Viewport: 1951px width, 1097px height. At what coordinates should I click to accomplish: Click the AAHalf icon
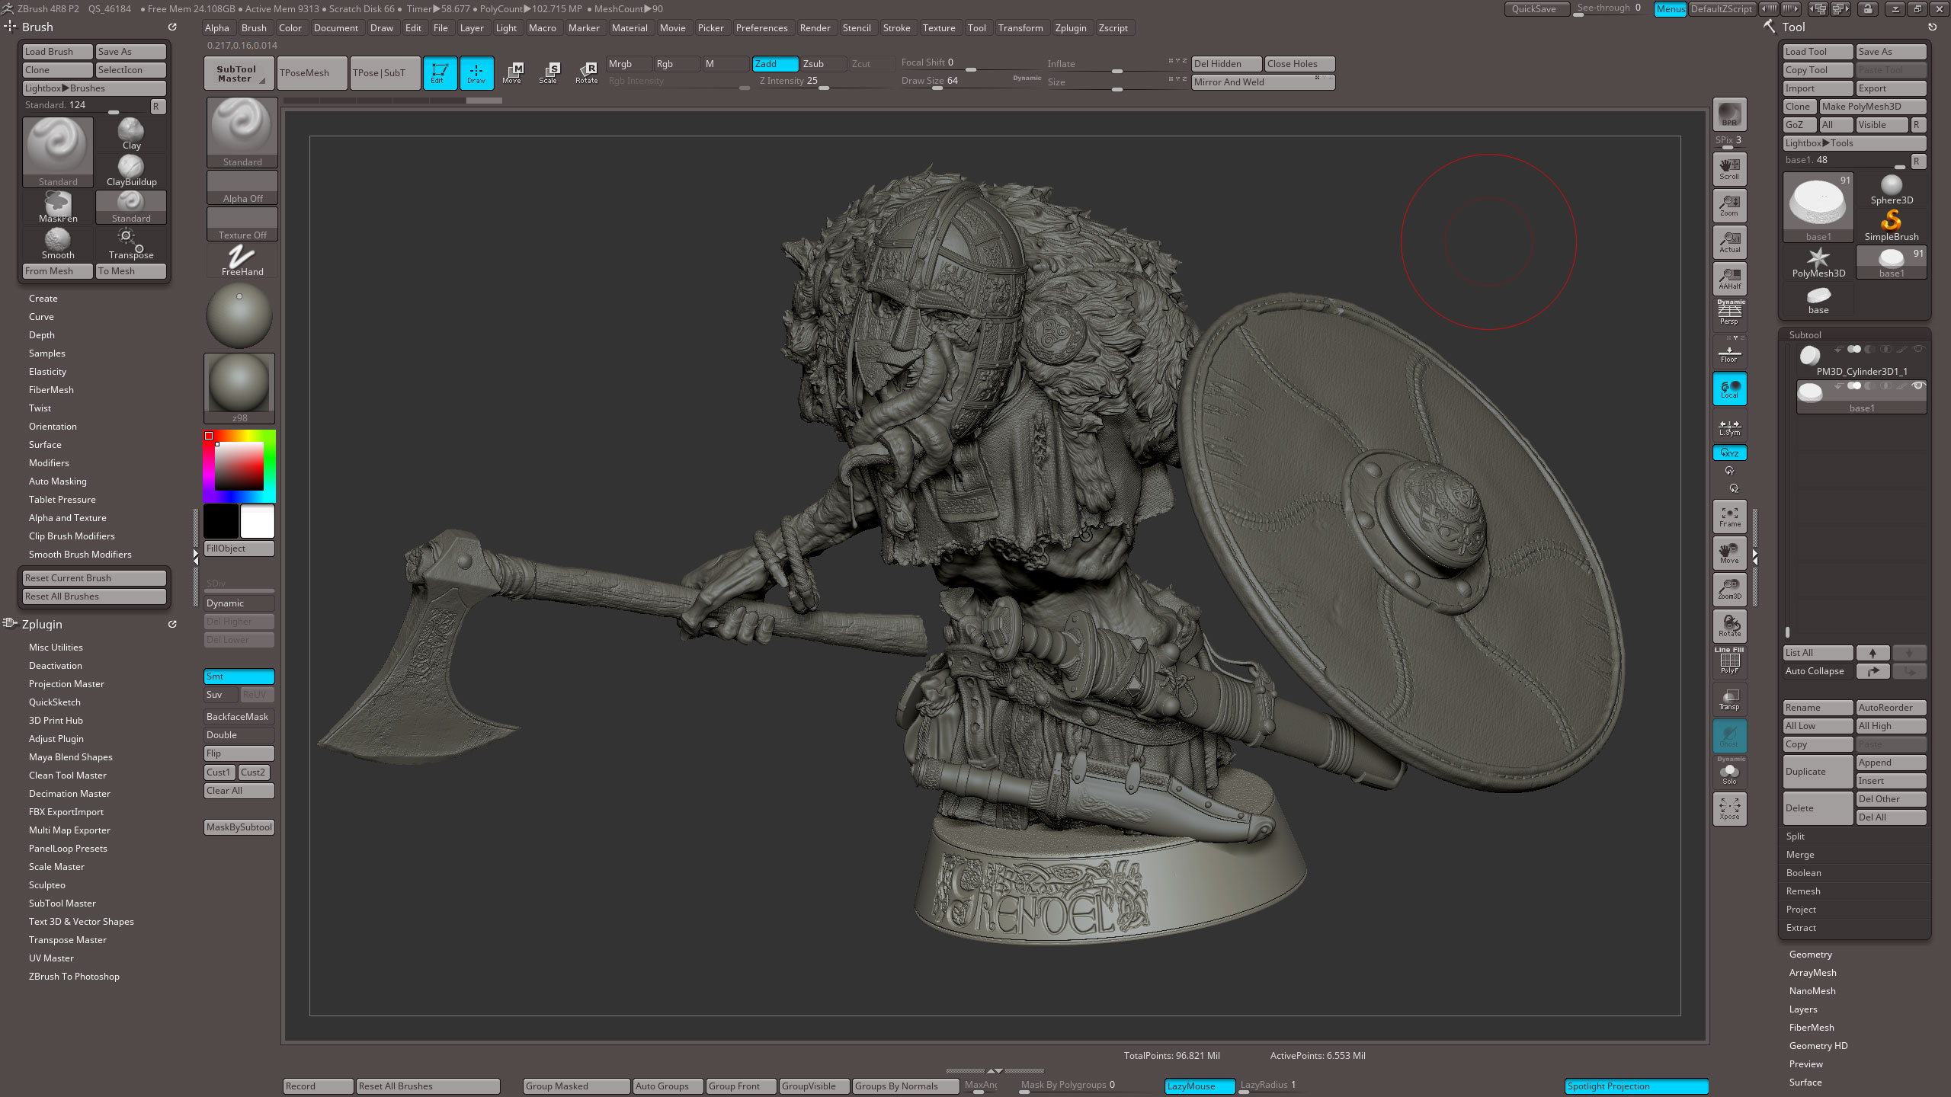(1729, 278)
